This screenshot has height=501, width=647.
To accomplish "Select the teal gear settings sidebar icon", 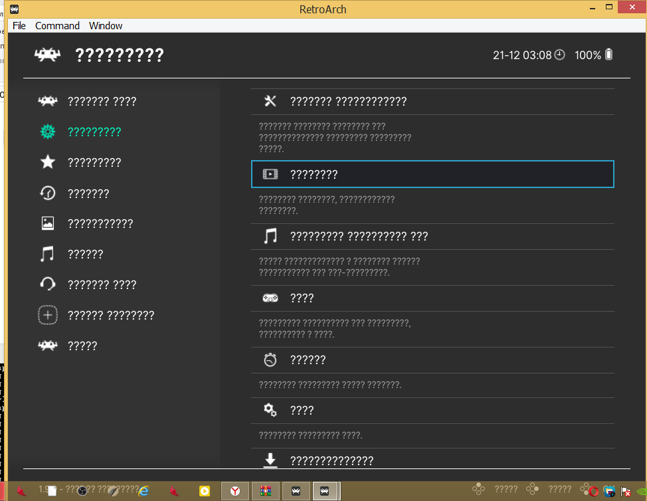I will click(48, 132).
